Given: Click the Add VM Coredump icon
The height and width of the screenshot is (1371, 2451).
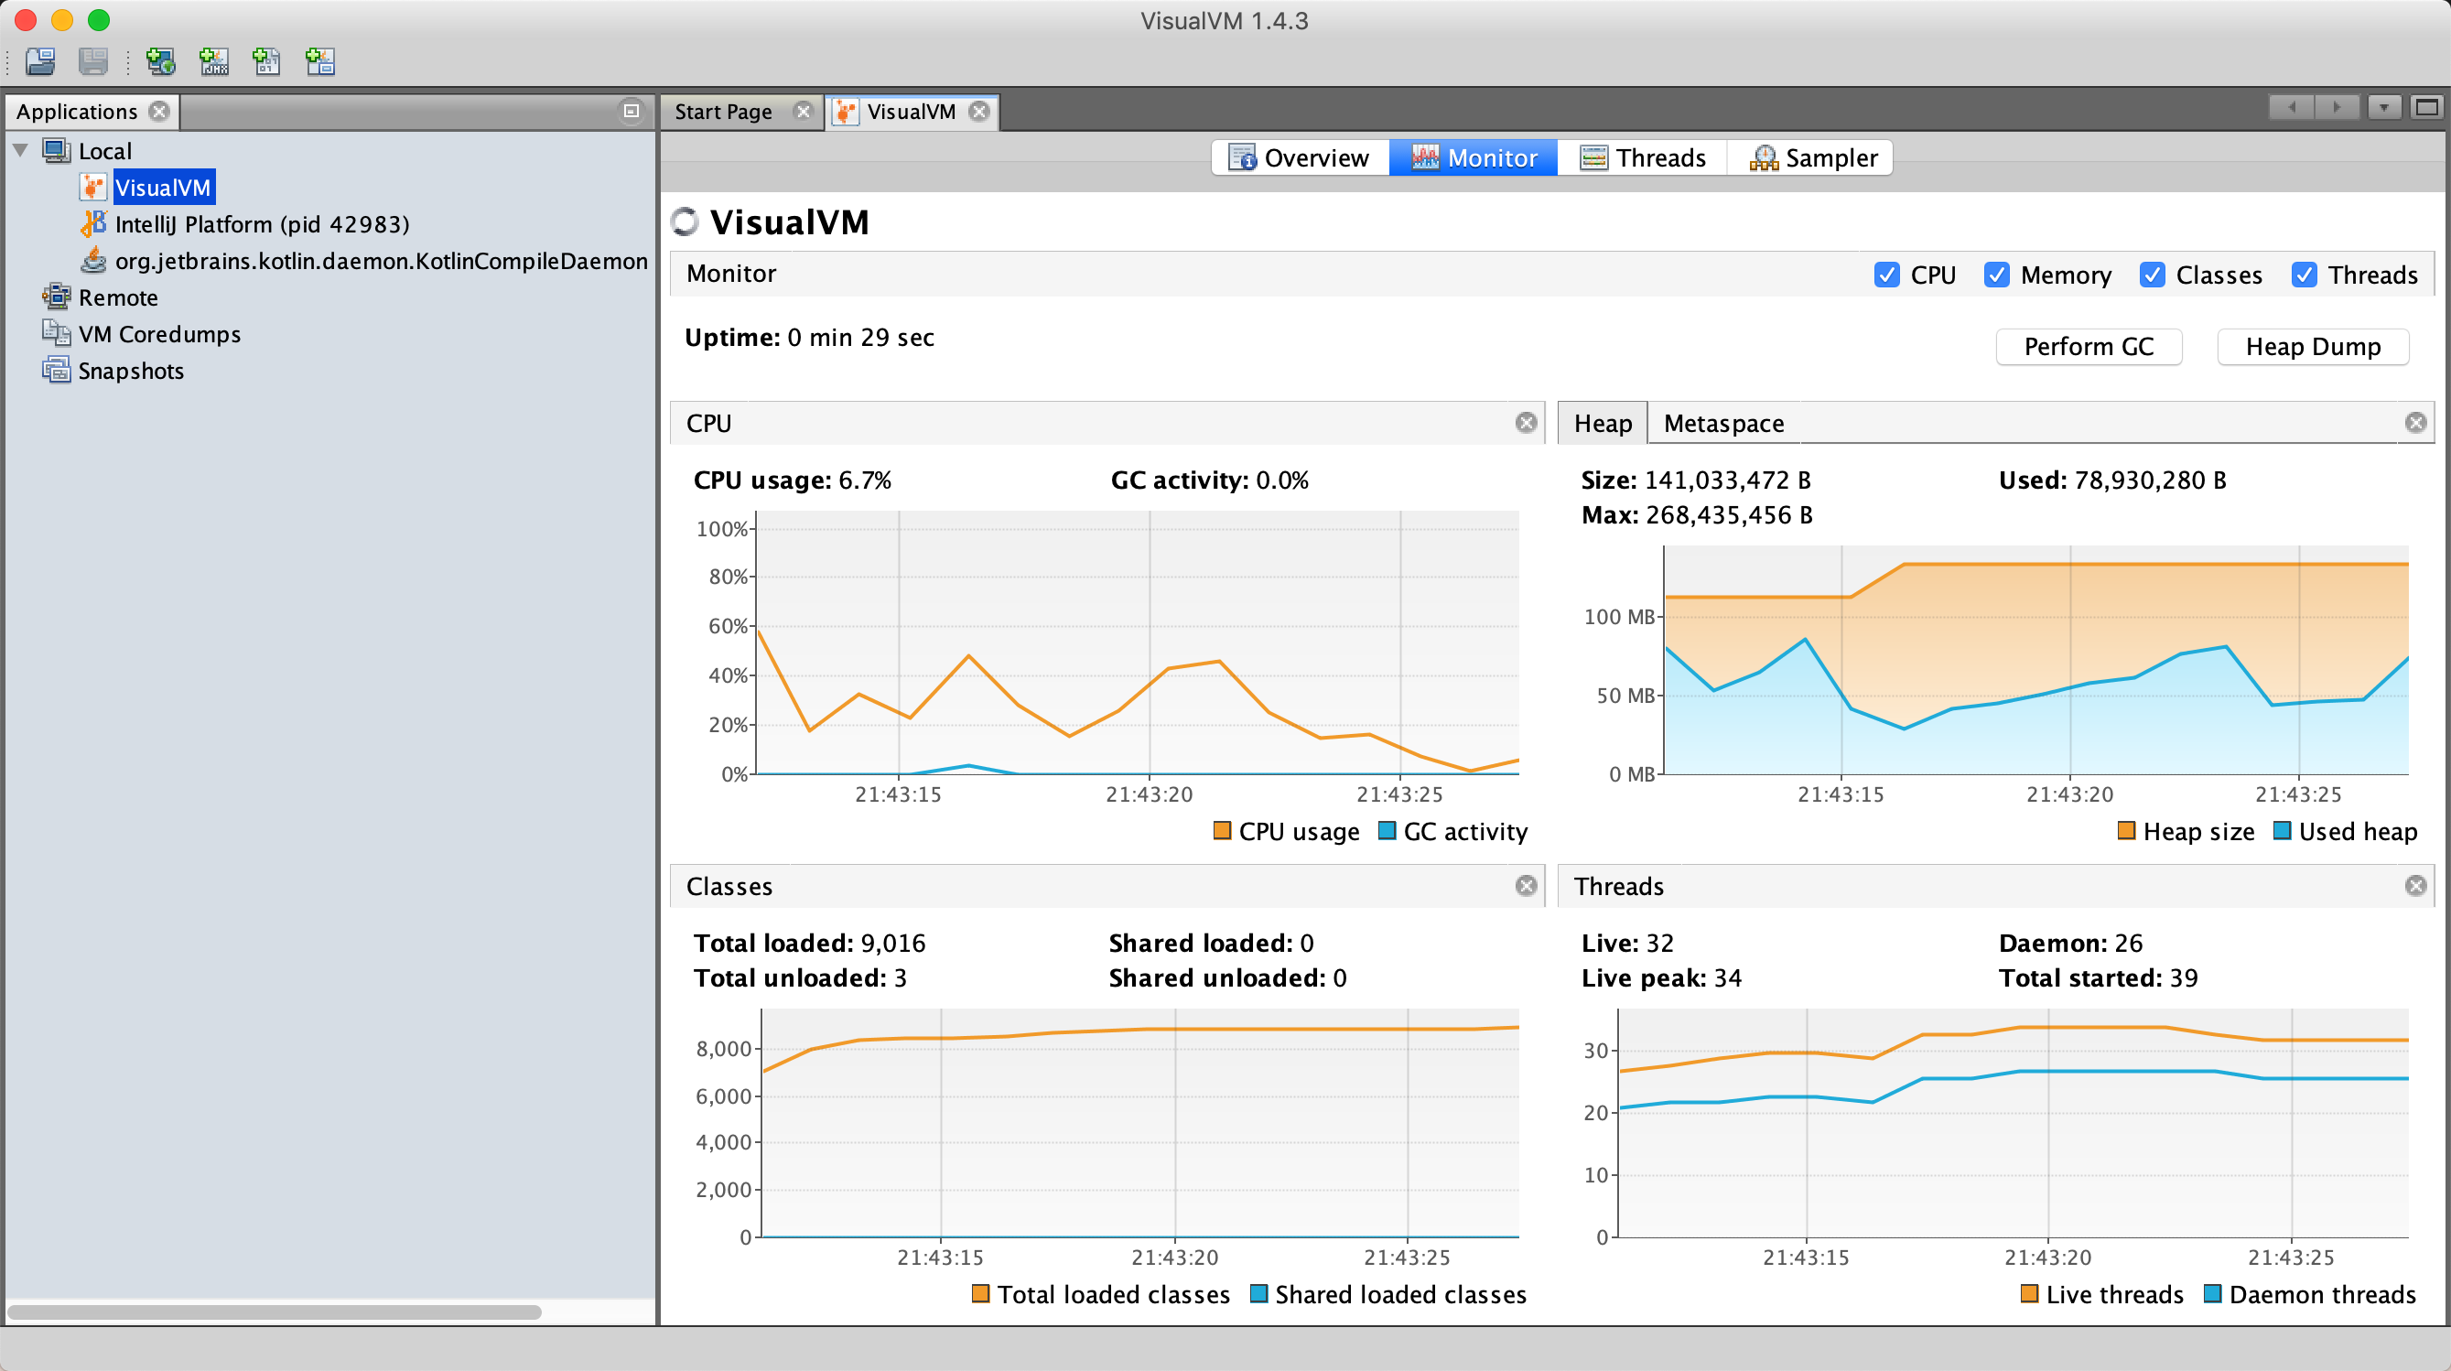Looking at the screenshot, I should [266, 62].
